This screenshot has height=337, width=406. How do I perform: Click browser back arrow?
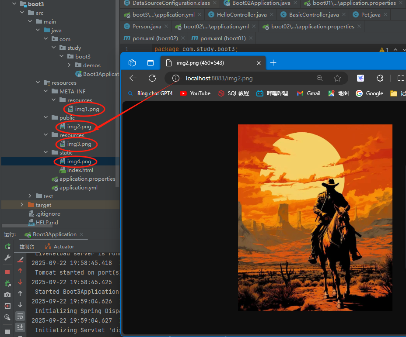click(x=133, y=78)
